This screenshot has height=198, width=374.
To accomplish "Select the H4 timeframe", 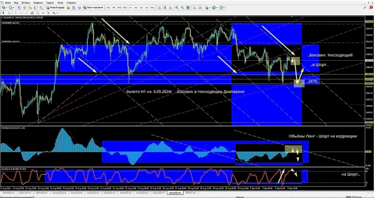I will [x=136, y=7].
